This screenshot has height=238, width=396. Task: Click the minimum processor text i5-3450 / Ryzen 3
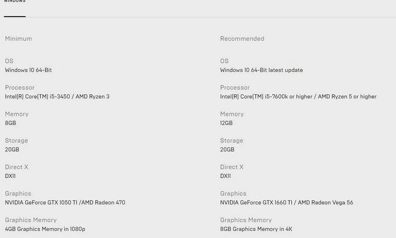point(57,97)
